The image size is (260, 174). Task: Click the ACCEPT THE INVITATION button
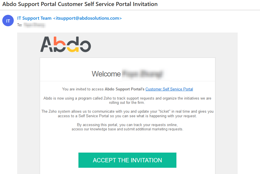127,160
